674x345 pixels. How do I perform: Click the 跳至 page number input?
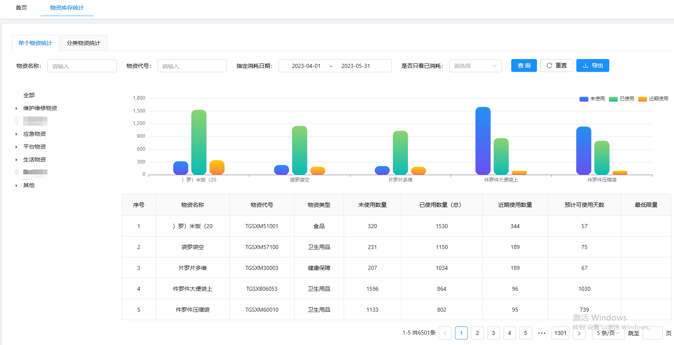653,333
